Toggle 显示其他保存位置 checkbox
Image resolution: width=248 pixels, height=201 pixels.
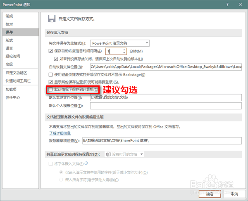click(x=50, y=82)
